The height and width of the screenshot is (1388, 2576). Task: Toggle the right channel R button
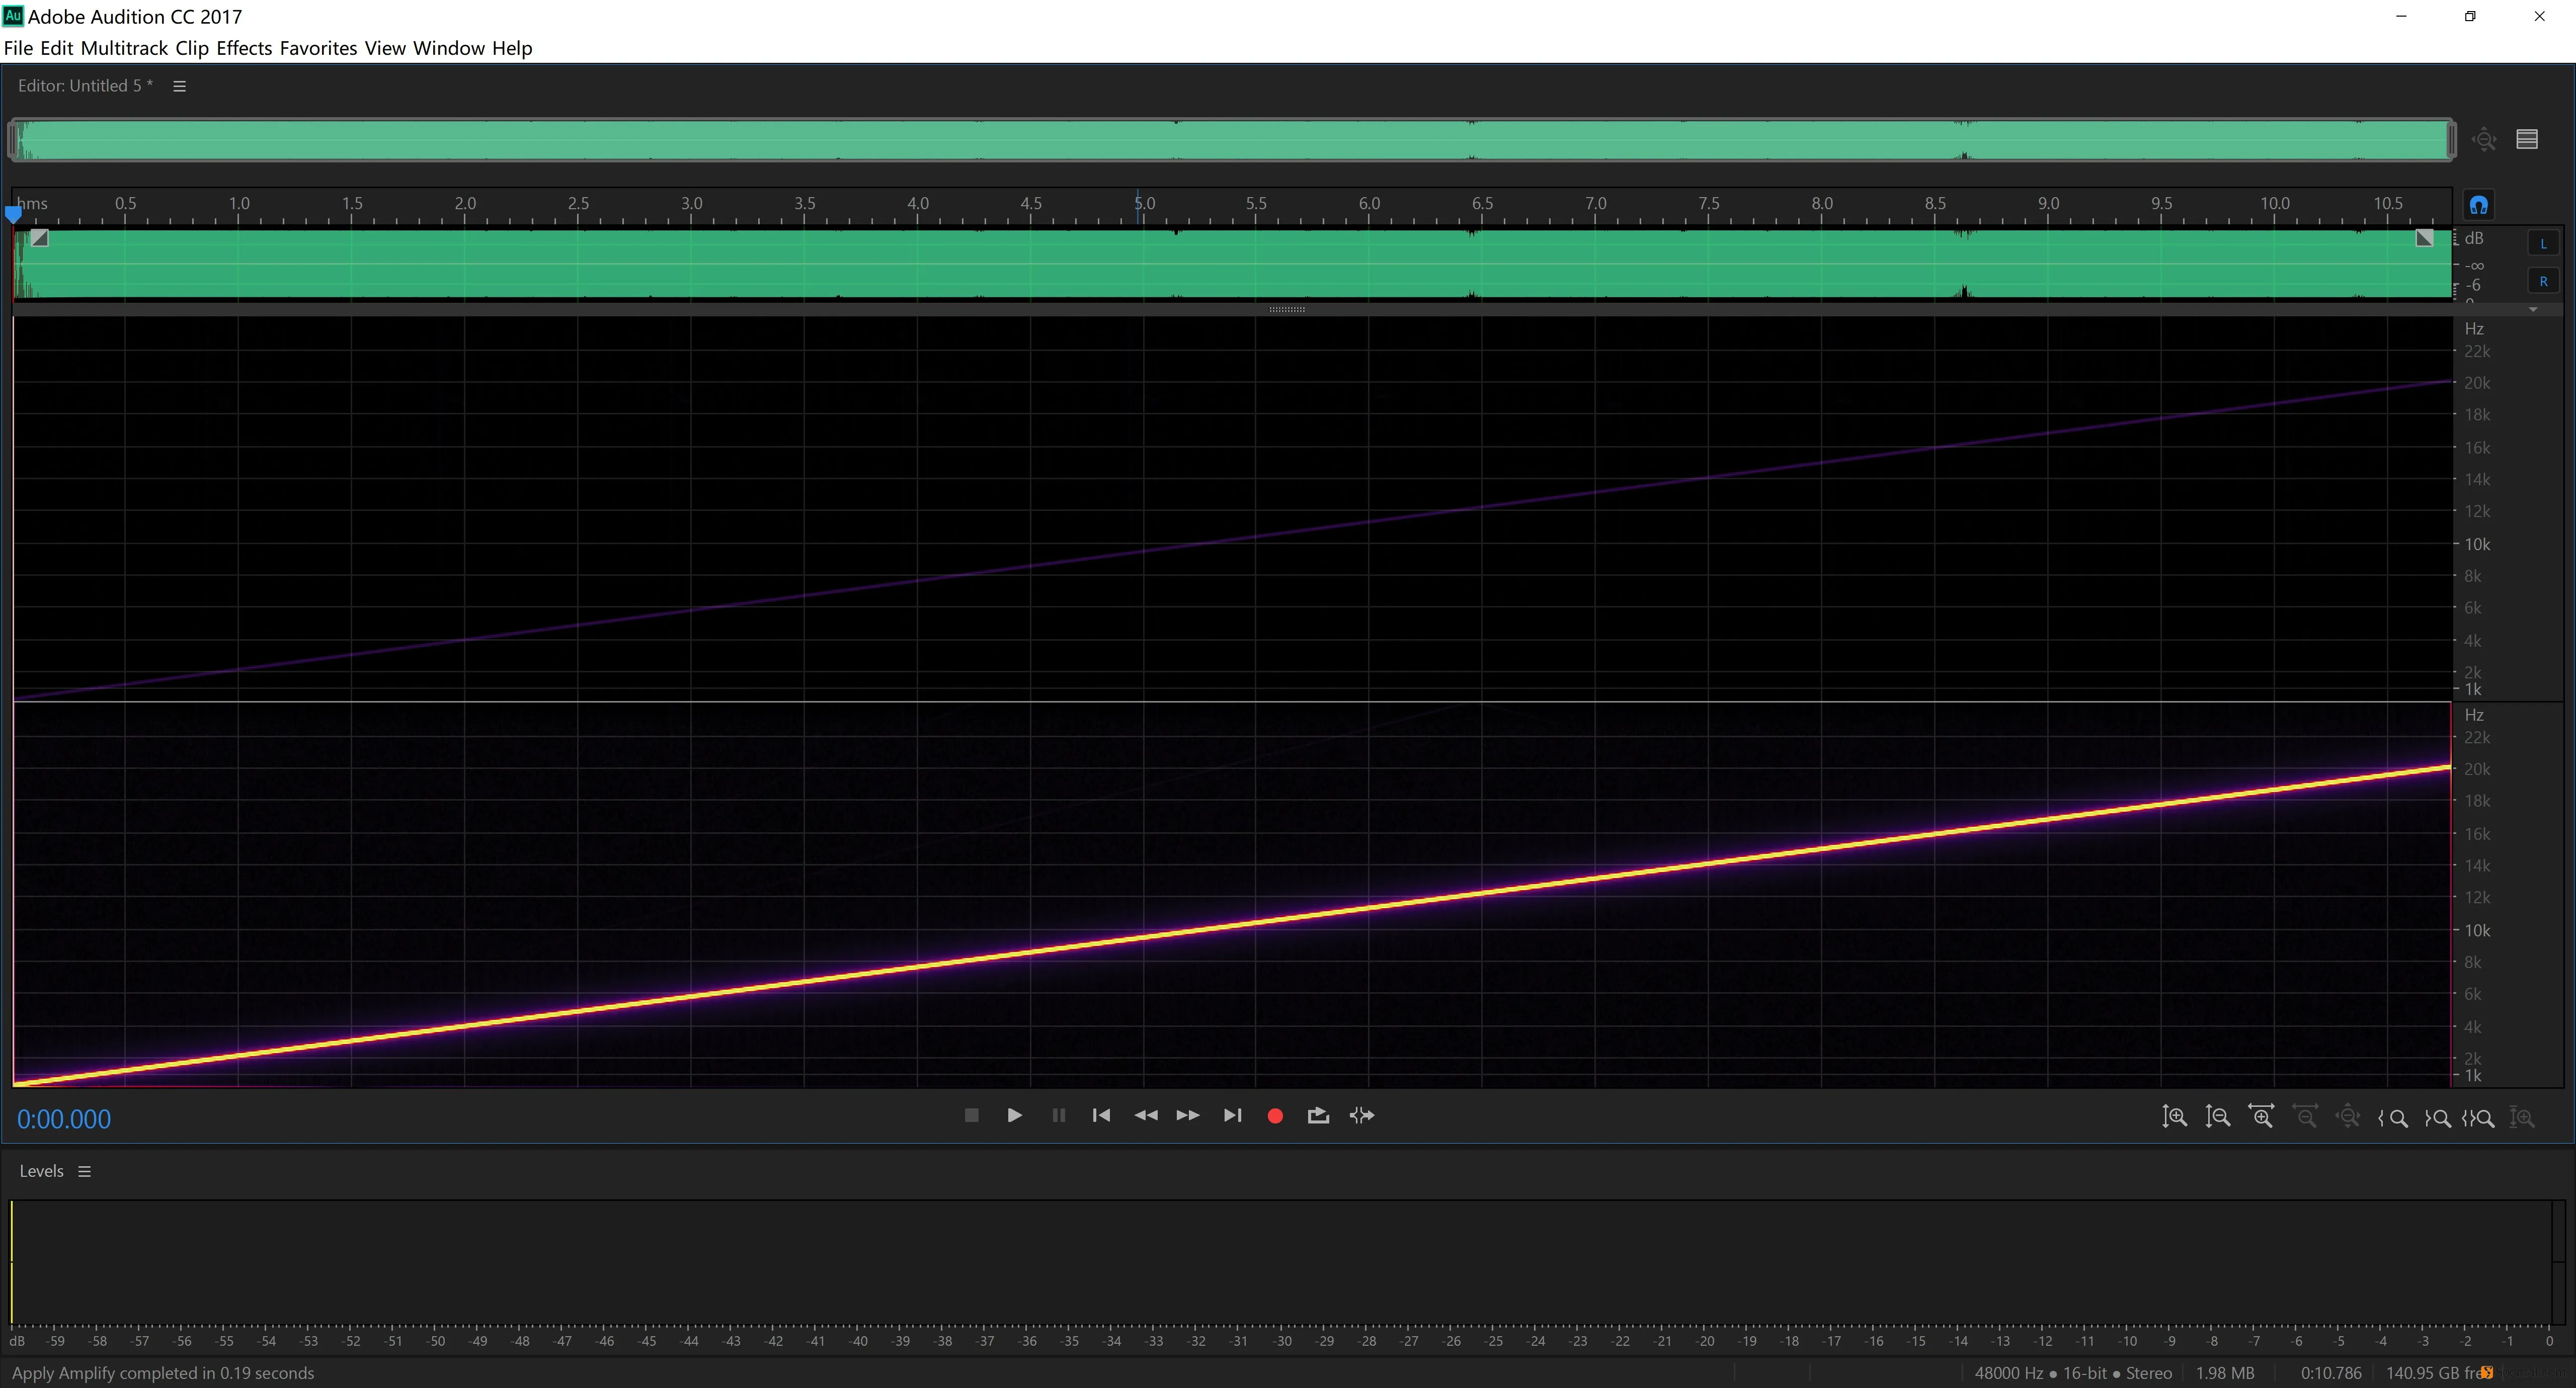click(x=2543, y=282)
